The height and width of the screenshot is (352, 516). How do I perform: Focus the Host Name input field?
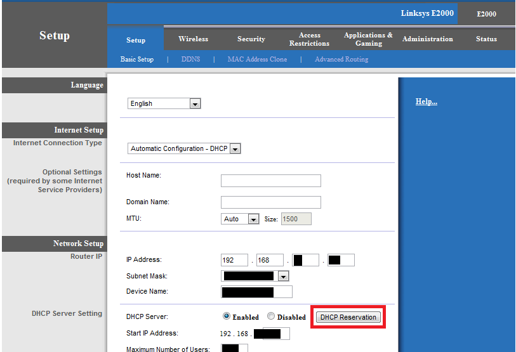point(271,181)
